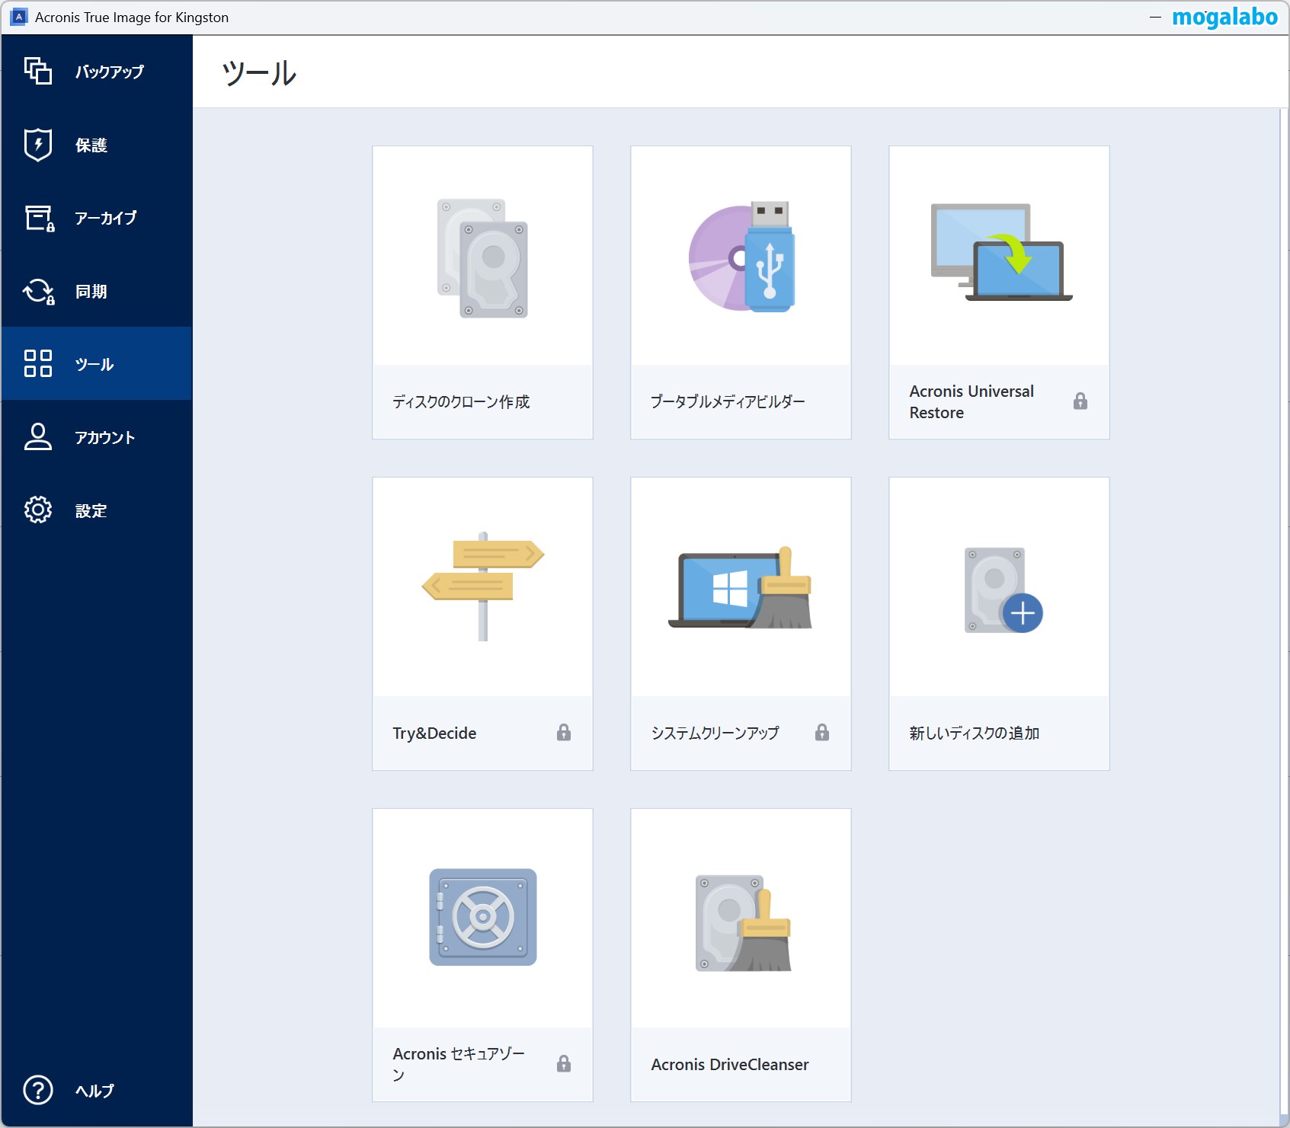Start the Try&Decide tool

(482, 622)
